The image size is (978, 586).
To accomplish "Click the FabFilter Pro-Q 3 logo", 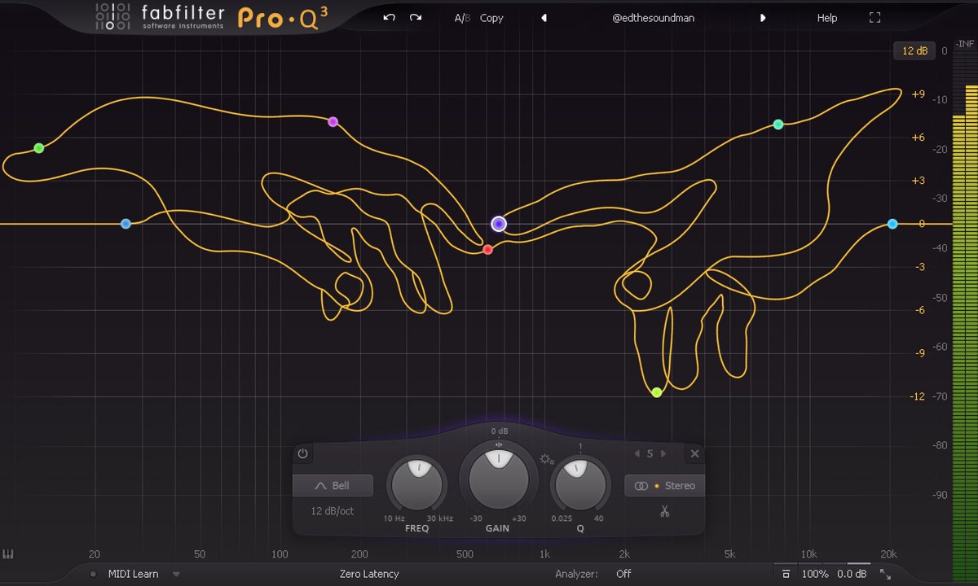I will (x=212, y=16).
